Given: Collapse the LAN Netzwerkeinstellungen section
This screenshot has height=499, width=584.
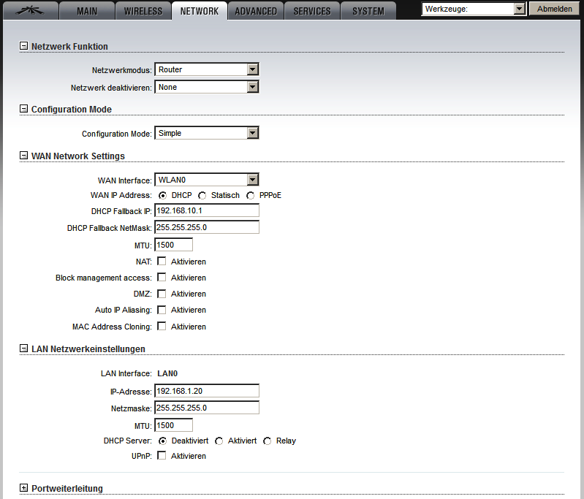Looking at the screenshot, I should (x=23, y=348).
